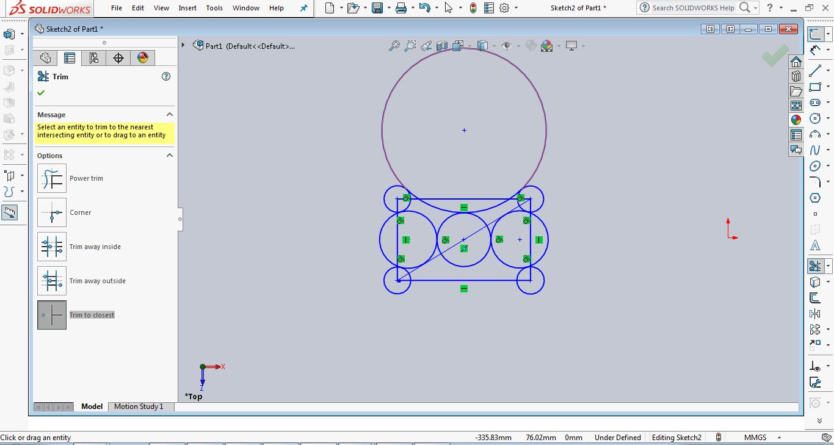Open the Options gear dropdown arrow
834x445 pixels.
tap(516, 9)
